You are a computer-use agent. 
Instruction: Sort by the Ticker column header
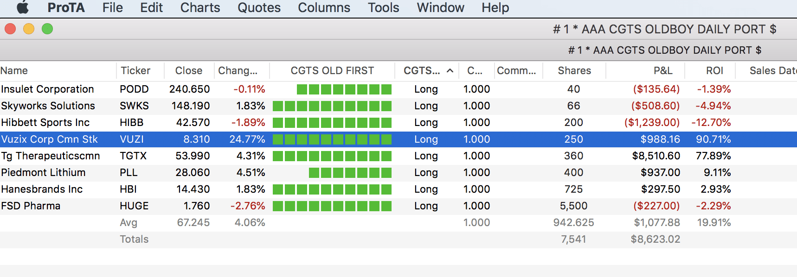pyautogui.click(x=135, y=71)
